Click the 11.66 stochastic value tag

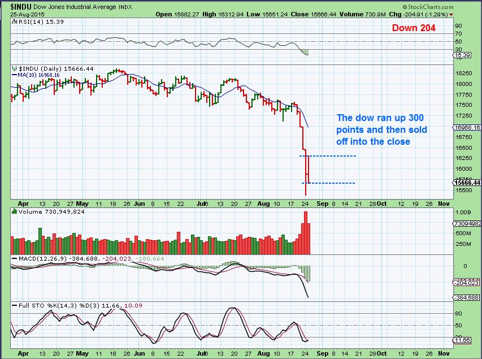(462, 340)
